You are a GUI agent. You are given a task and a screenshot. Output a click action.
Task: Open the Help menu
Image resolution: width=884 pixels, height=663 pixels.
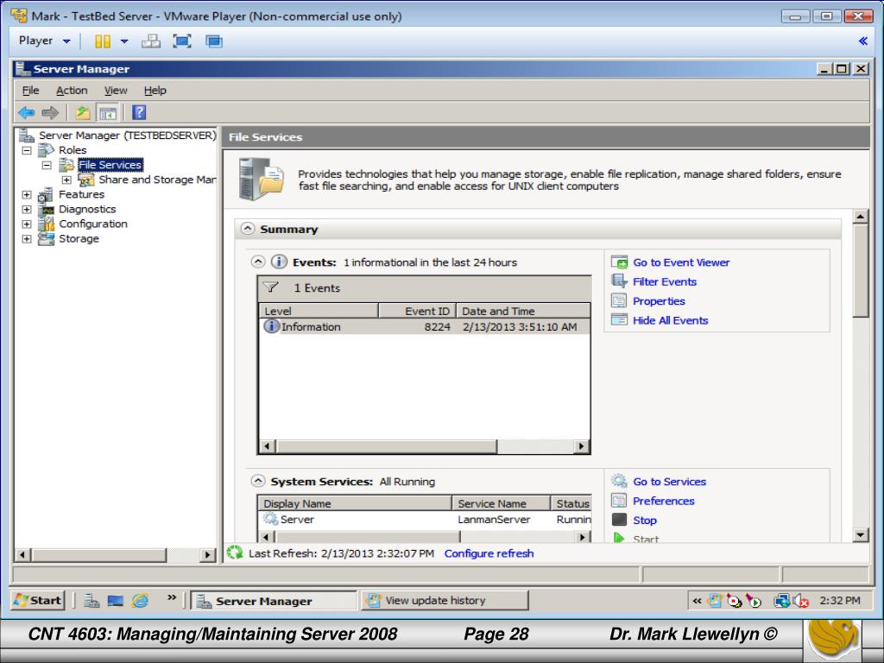pos(155,90)
